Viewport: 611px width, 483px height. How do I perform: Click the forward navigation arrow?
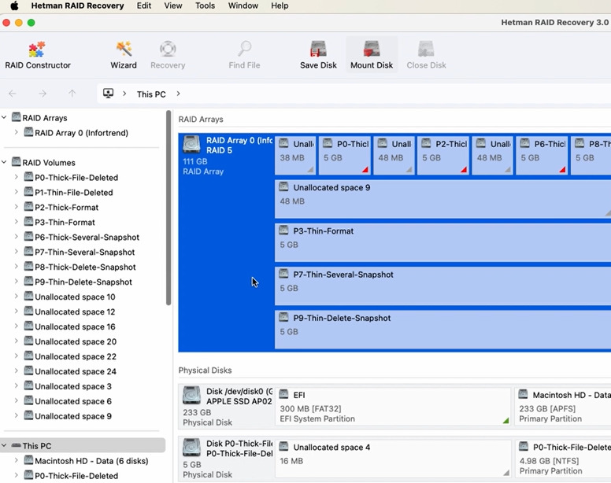(43, 94)
